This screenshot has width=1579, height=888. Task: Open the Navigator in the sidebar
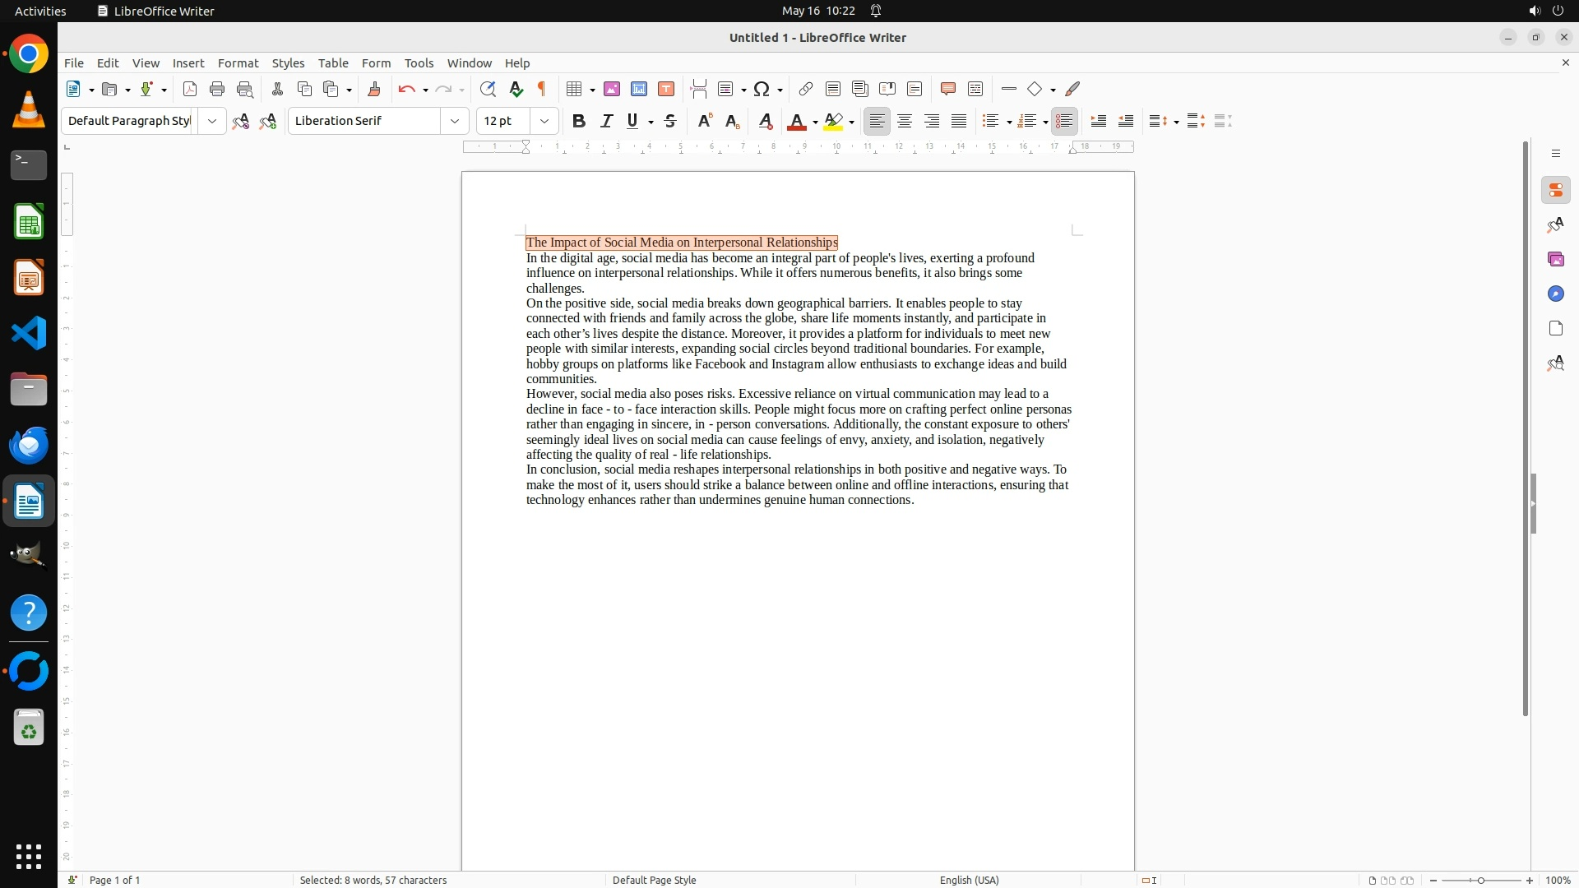(1555, 294)
